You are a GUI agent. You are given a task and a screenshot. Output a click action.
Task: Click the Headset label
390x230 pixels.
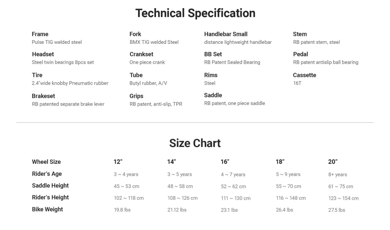point(43,54)
